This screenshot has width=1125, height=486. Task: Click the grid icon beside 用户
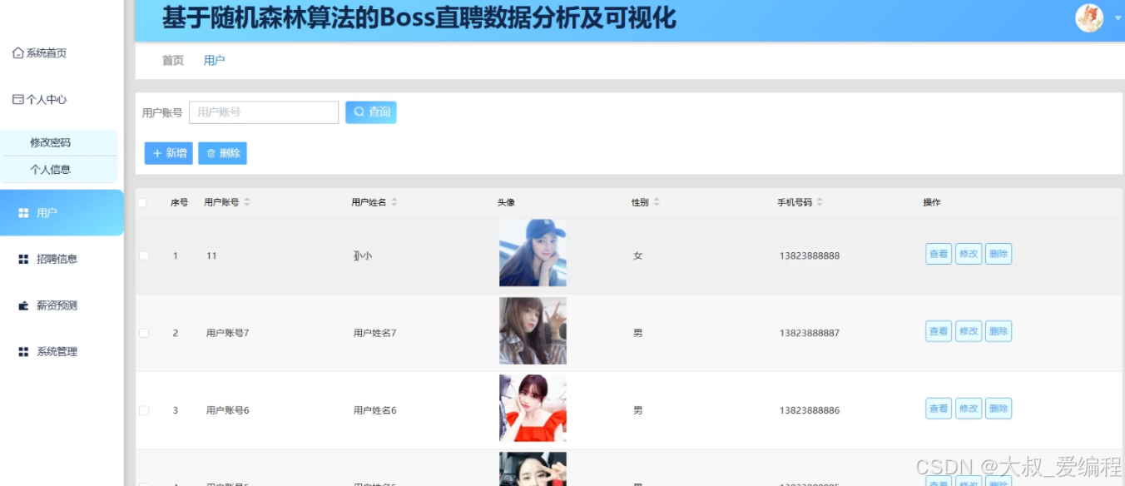[x=23, y=214]
